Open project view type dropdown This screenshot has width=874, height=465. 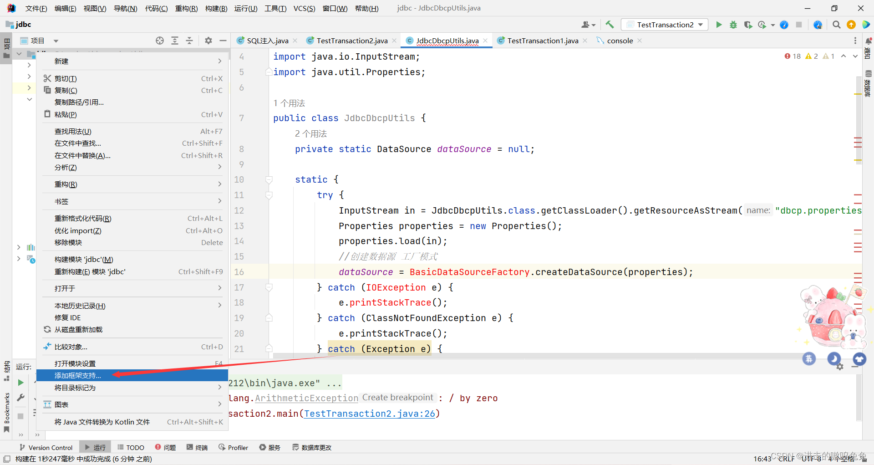point(56,41)
